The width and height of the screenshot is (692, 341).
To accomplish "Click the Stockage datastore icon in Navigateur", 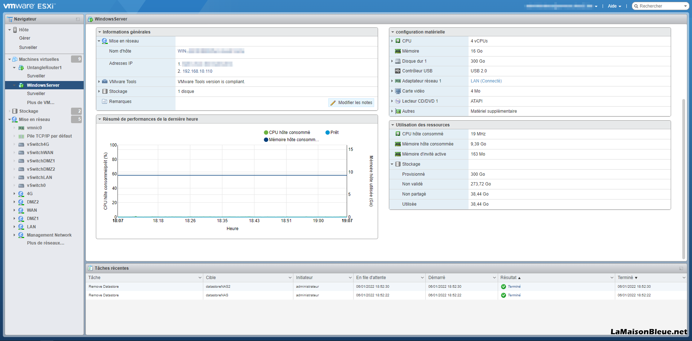I will [x=15, y=111].
